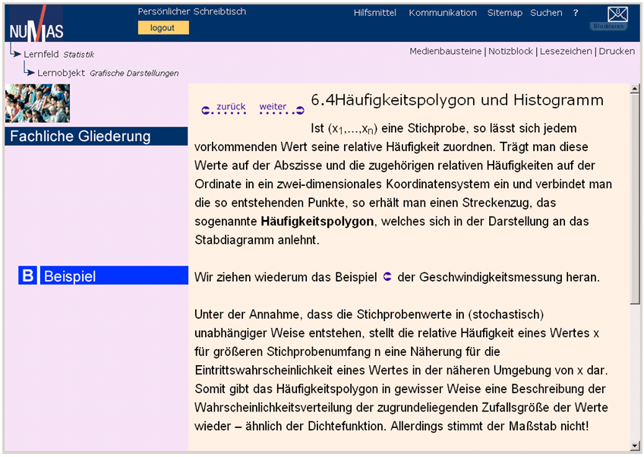The height and width of the screenshot is (457, 644).
Task: Open the Suchen menu item
Action: 546,13
